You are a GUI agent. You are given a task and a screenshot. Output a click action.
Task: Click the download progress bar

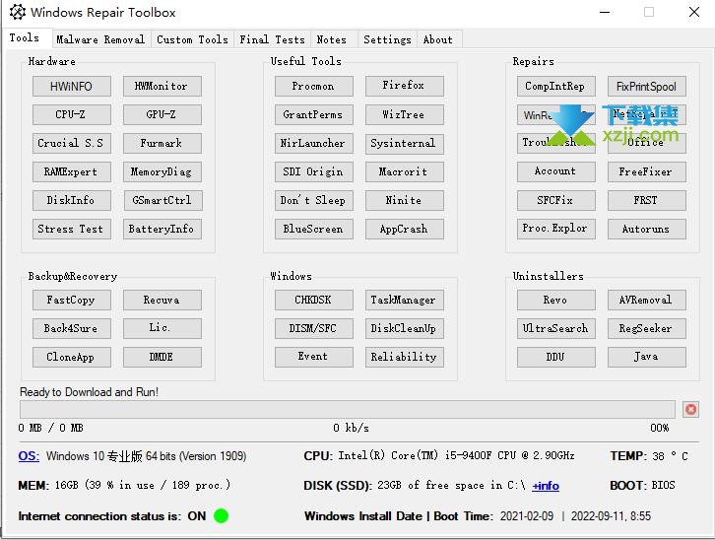347,410
